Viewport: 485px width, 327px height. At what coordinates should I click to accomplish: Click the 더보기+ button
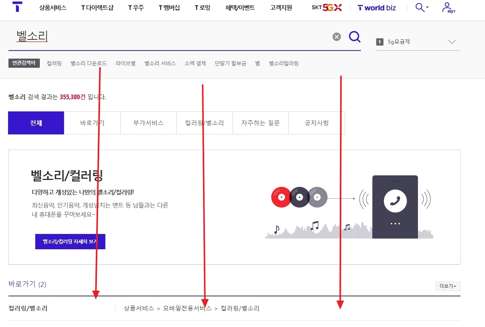[447, 286]
